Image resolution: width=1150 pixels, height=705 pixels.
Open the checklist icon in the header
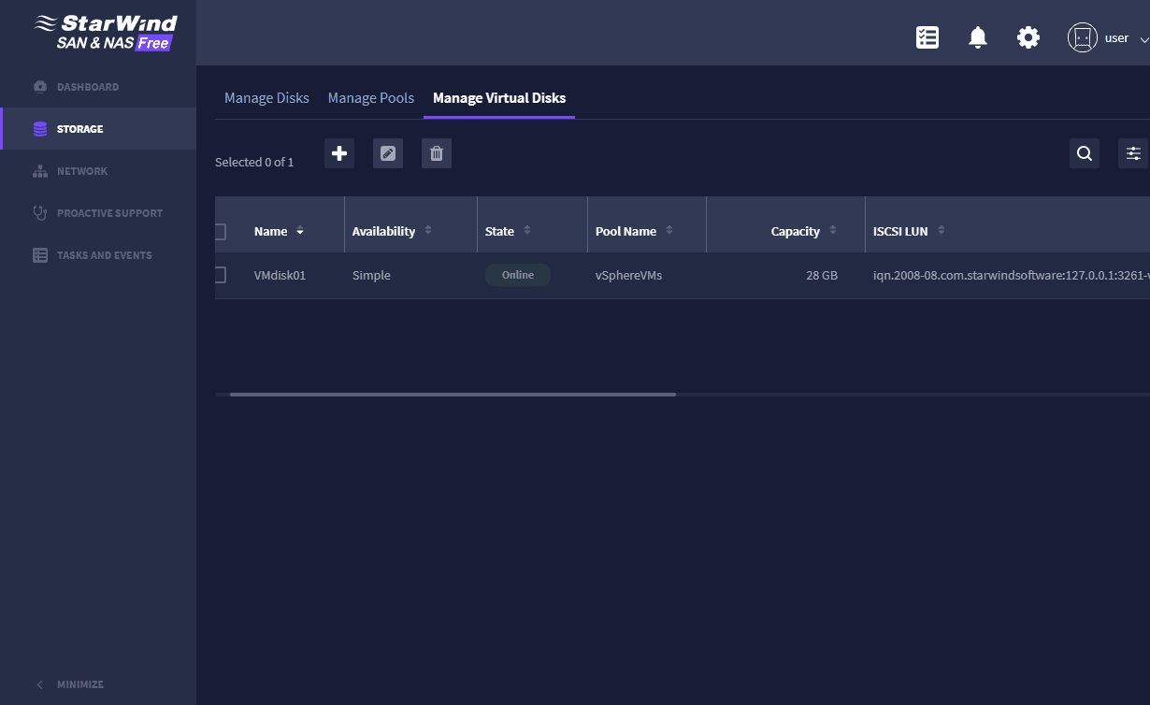click(927, 36)
